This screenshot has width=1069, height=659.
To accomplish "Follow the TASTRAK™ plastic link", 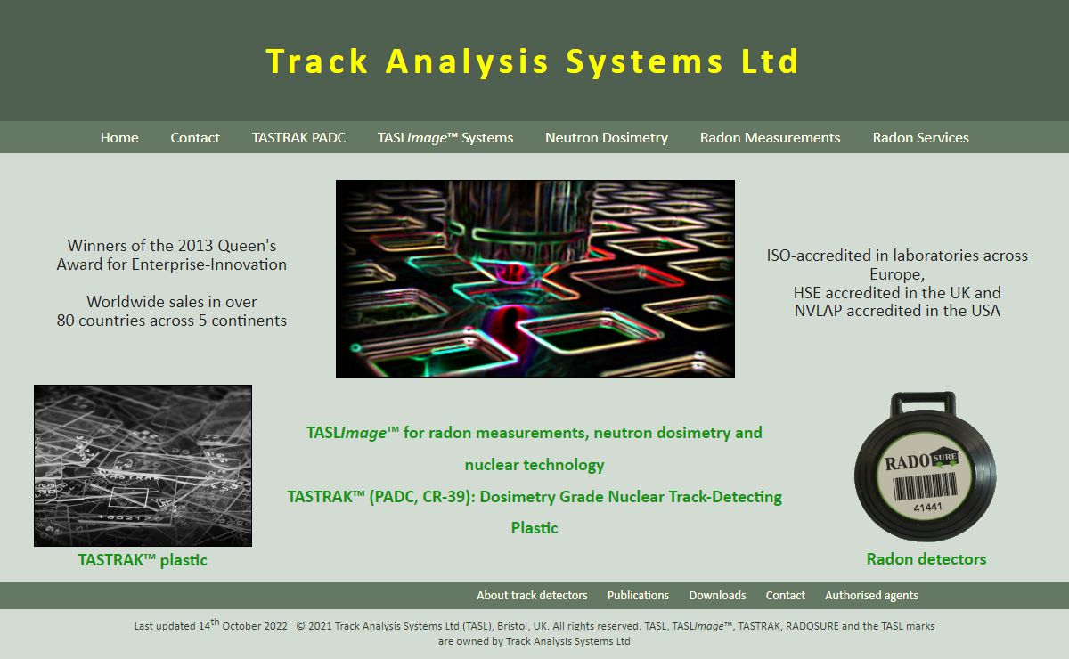I will tap(143, 560).
